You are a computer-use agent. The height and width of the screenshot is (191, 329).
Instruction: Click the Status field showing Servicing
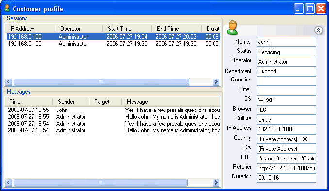point(286,52)
